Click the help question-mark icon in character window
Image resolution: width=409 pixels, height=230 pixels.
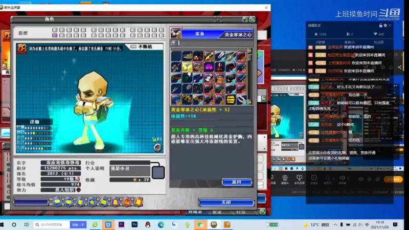tap(245, 19)
